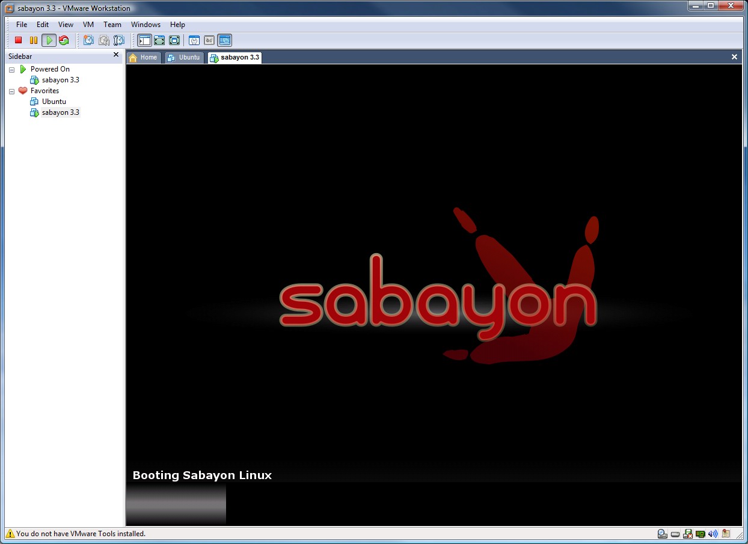
Task: Click the VMware Workstation title bar icon
Action: [x=10, y=8]
